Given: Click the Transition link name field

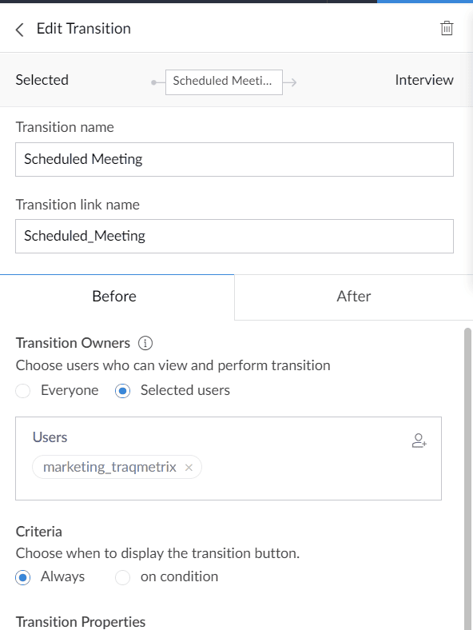Looking at the screenshot, I should tap(234, 237).
